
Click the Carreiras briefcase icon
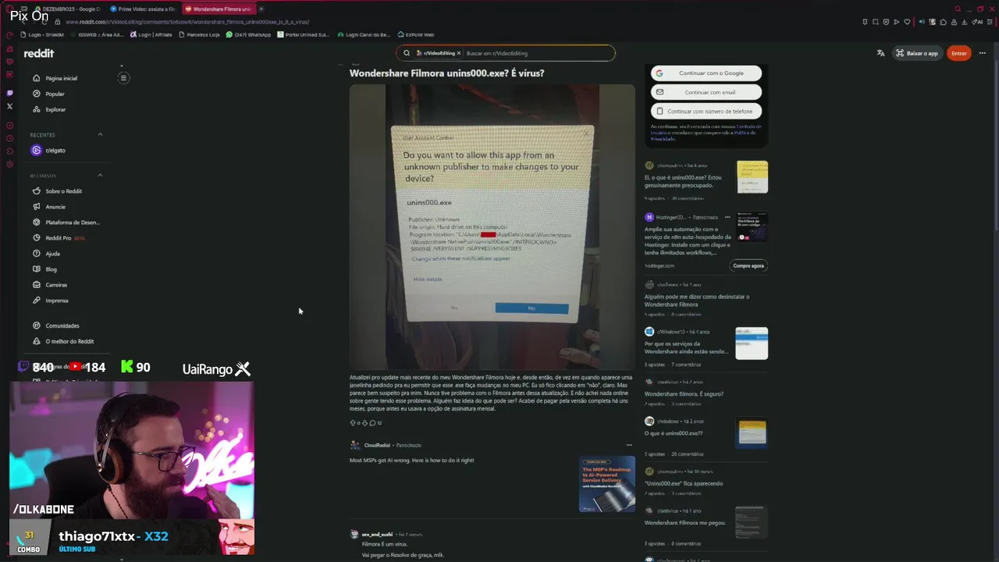[37, 285]
